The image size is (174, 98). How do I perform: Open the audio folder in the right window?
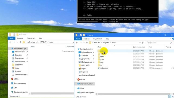[x=102, y=51]
